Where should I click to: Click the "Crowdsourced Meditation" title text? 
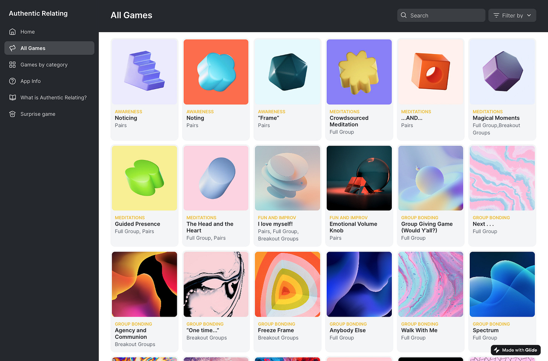pyautogui.click(x=349, y=121)
